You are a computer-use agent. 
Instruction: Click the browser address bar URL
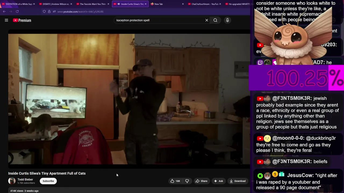click(80, 12)
